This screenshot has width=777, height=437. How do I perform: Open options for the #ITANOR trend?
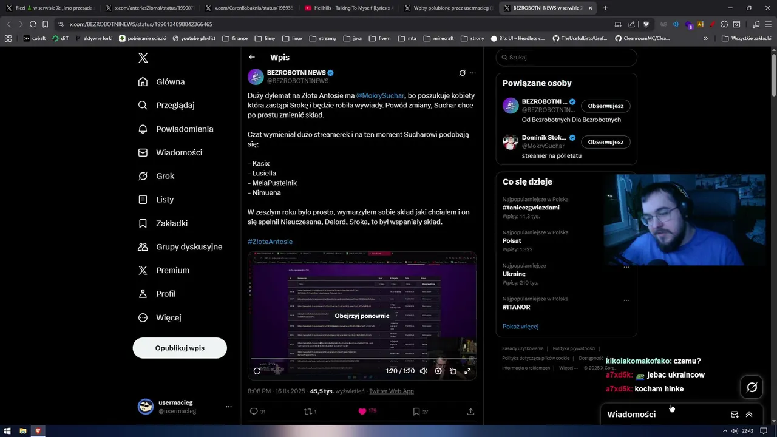tap(626, 300)
